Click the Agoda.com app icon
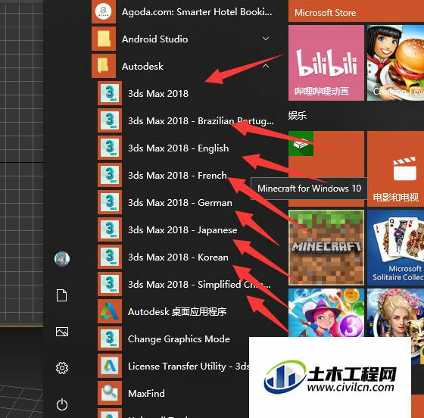This screenshot has height=418, width=424. pos(104,11)
